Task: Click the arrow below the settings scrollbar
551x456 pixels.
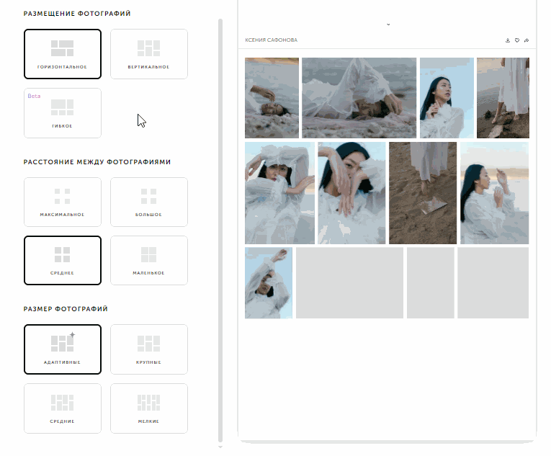Action: 220,447
